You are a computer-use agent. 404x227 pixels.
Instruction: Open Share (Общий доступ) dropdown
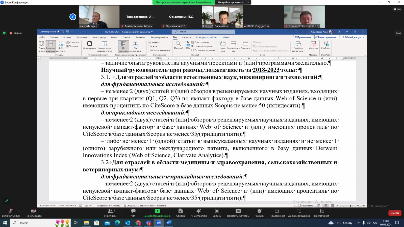click(353, 37)
